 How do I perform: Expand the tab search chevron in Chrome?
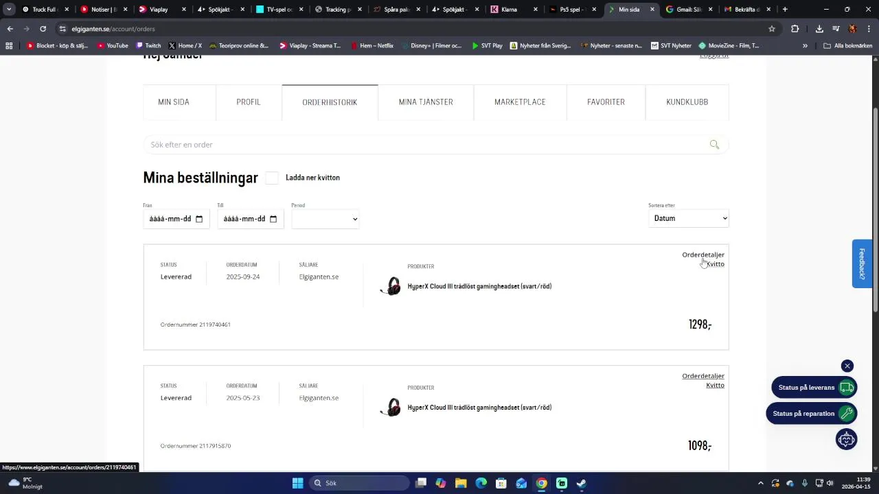[8, 10]
